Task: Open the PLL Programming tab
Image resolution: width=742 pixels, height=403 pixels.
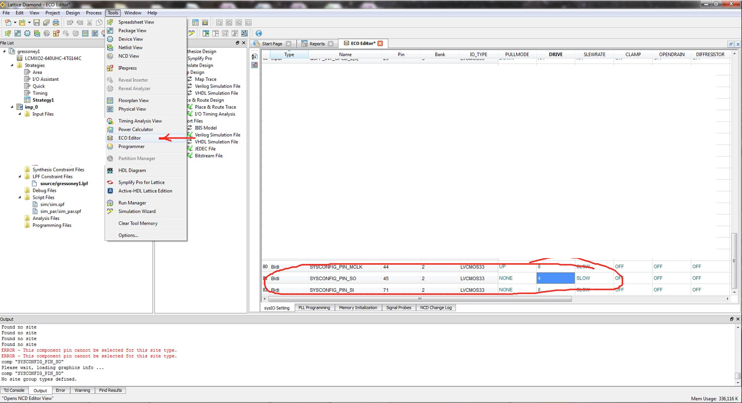Action: (x=314, y=308)
